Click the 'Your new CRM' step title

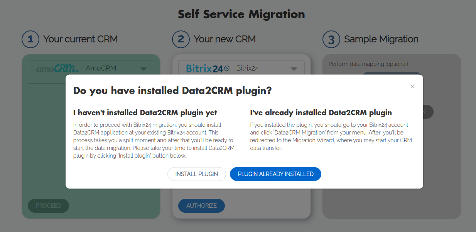pyautogui.click(x=224, y=39)
